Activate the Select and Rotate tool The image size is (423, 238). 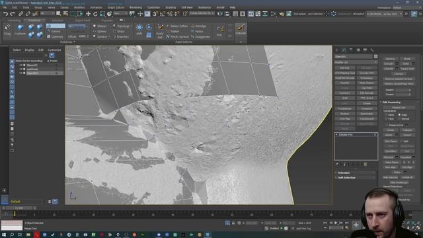tap(95, 14)
